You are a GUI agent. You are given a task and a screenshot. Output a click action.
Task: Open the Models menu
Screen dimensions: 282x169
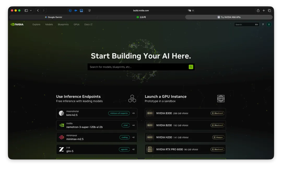(x=49, y=25)
